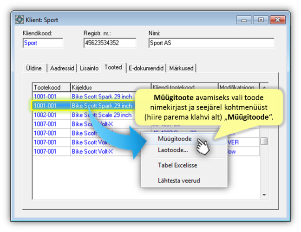Click the Nimi field containing Sport AS
Screen dimensions: 301x232
tap(211, 43)
